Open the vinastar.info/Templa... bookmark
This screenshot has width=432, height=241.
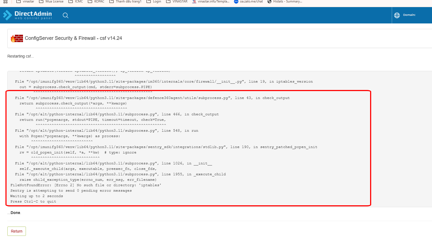point(211,1)
